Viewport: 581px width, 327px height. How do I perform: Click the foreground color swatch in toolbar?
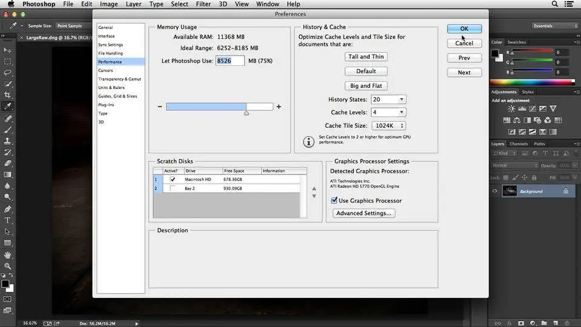tap(5, 284)
